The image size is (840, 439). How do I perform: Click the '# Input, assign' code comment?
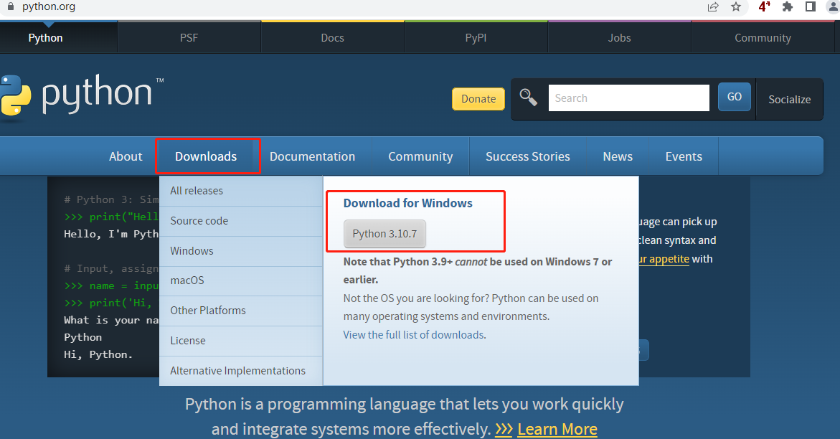tap(111, 268)
